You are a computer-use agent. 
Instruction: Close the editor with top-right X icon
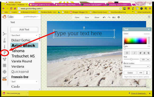click(x=149, y=17)
